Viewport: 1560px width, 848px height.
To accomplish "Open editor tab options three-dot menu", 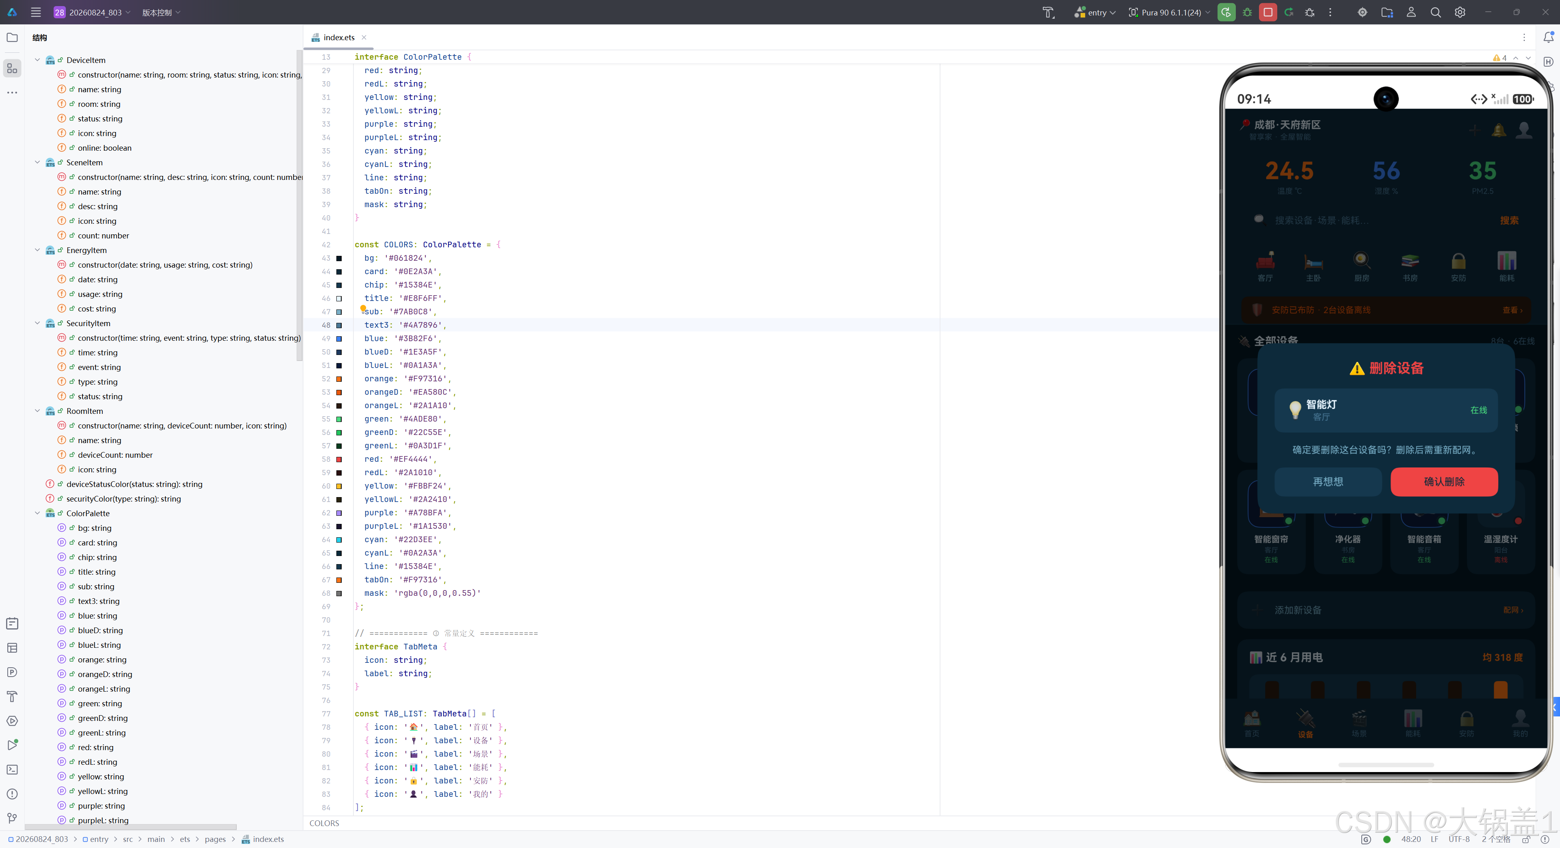I will [x=1524, y=37].
